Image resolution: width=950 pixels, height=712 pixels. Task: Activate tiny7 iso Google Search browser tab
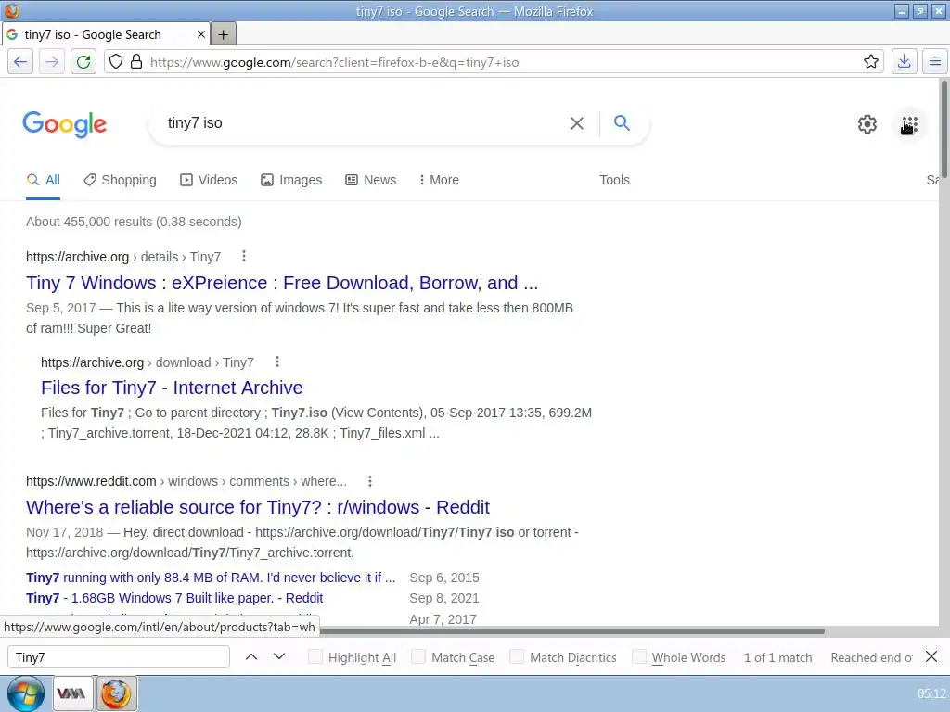(106, 35)
